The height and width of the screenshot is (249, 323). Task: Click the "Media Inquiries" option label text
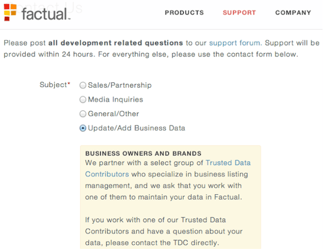coord(115,99)
